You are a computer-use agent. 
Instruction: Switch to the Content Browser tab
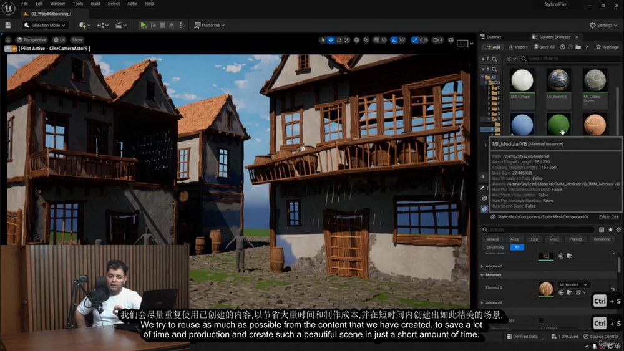(555, 37)
